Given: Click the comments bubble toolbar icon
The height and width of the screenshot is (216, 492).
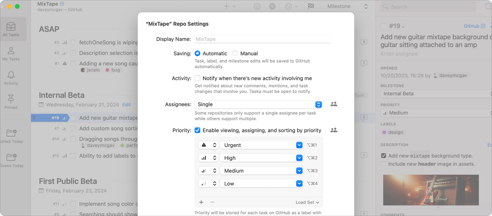Looking at the screenshot, I should point(272,6).
